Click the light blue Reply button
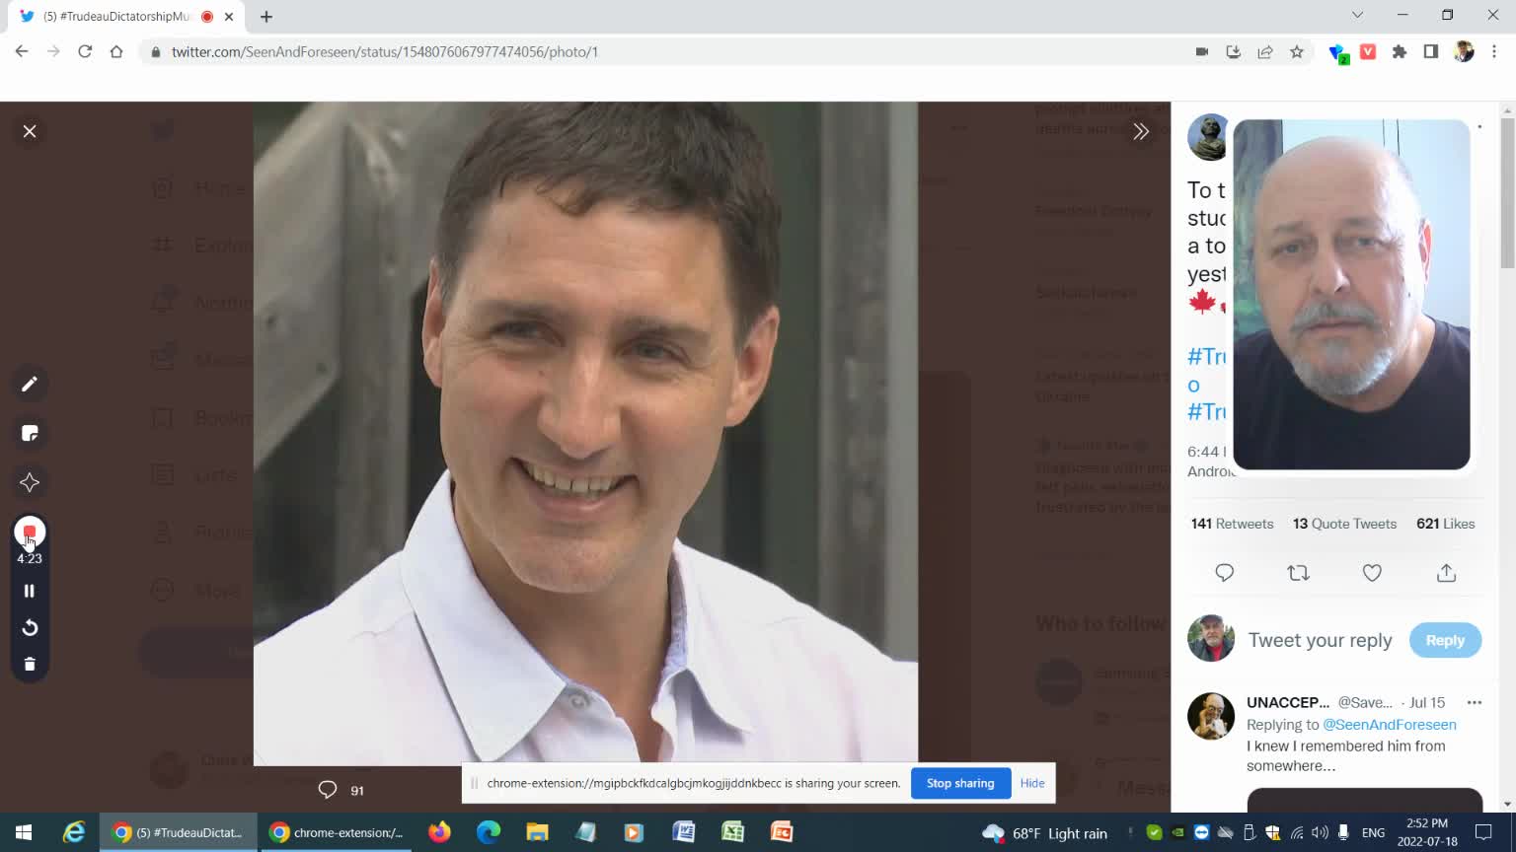 click(x=1445, y=640)
